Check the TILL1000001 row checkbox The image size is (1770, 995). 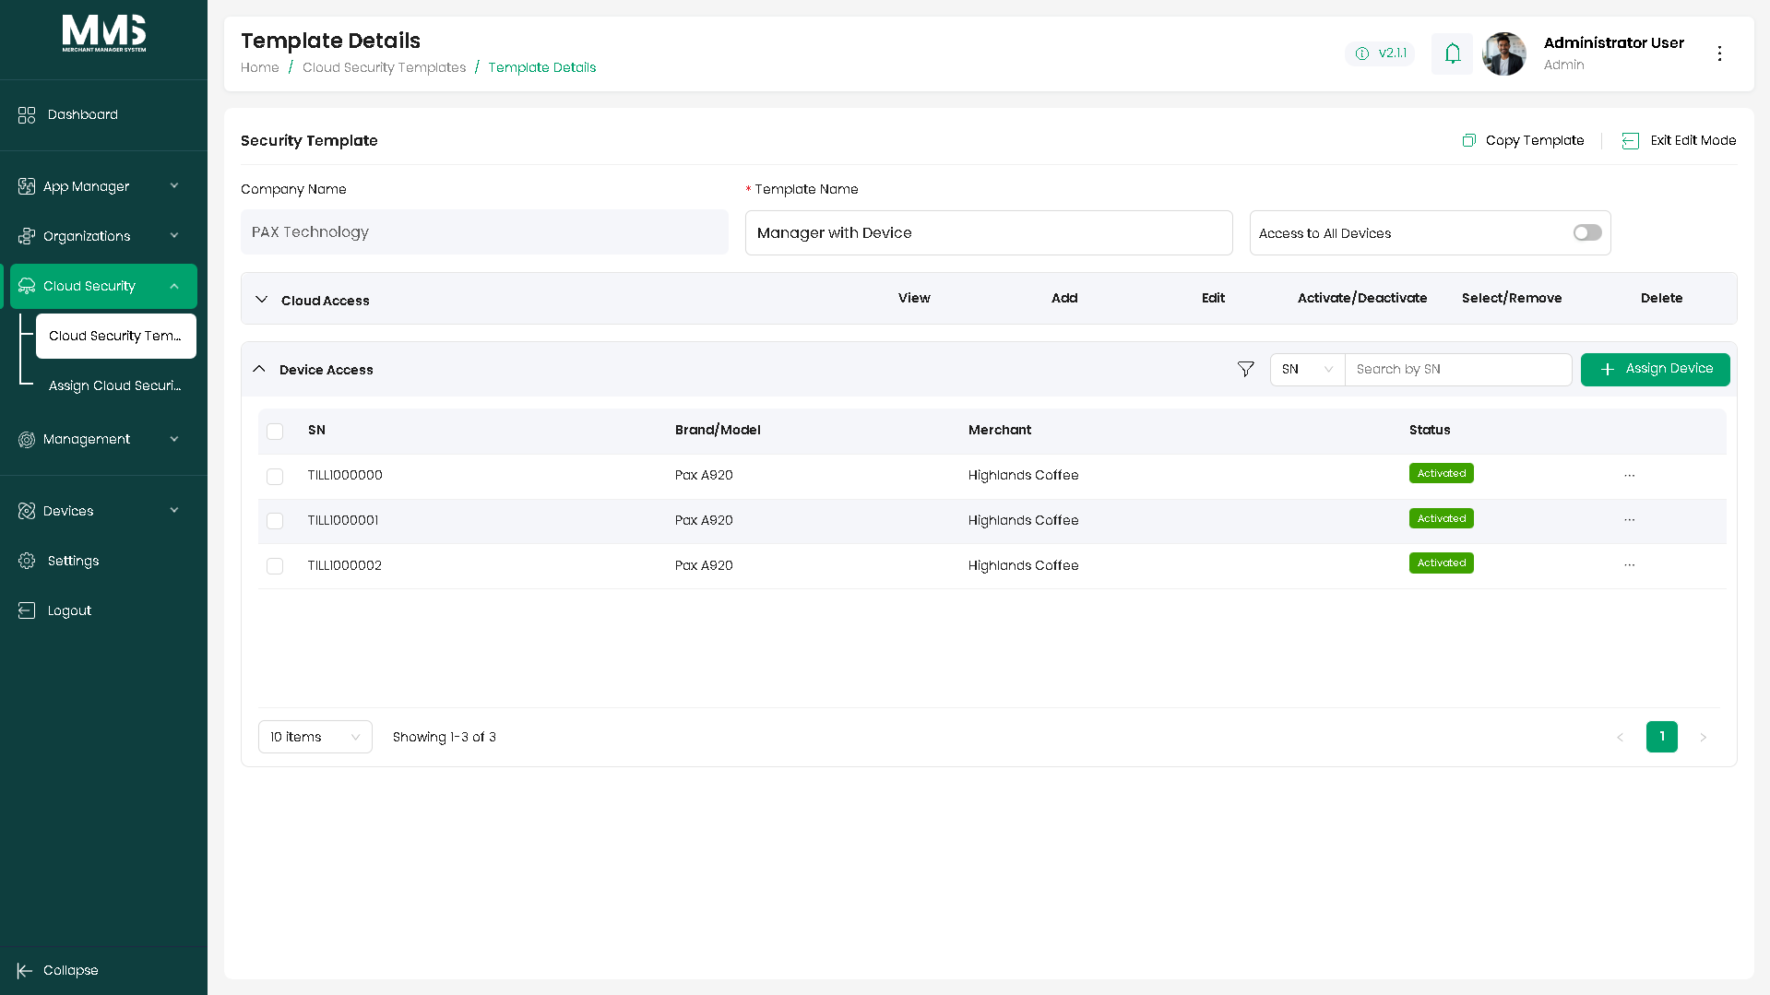point(275,521)
